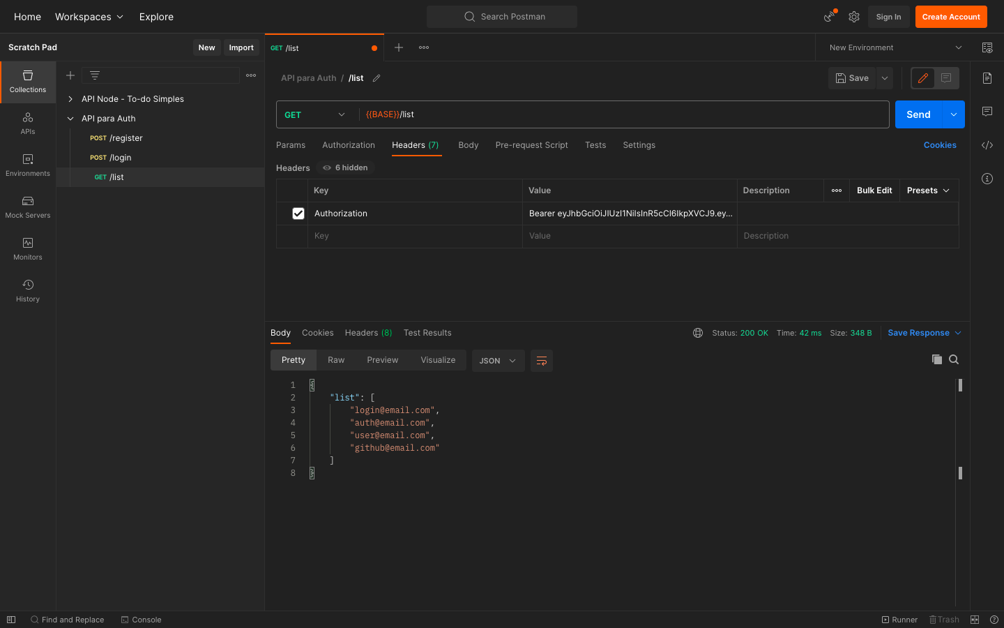This screenshot has width=1004, height=628.
Task: Switch response view to Visualize
Action: point(438,360)
